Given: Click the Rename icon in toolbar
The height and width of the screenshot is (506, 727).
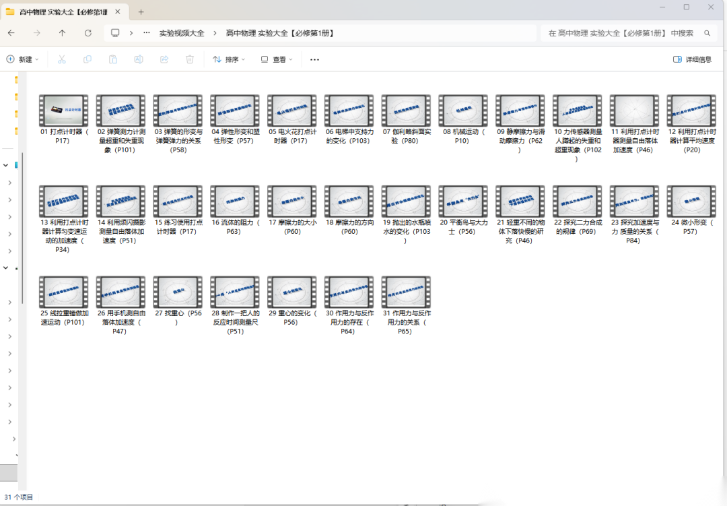Looking at the screenshot, I should tap(139, 59).
